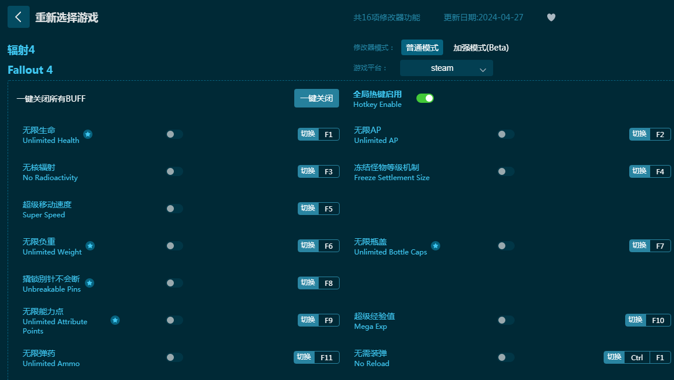Click 切换 button for Unbreakable Pins
The image size is (674, 380).
(x=308, y=283)
